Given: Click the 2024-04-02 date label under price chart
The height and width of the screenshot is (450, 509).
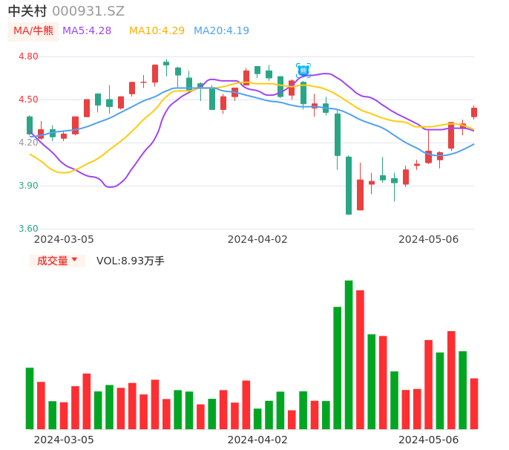Looking at the screenshot, I should pyautogui.click(x=257, y=239).
